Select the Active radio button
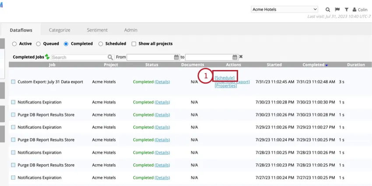The width and height of the screenshot is (372, 186). [14, 44]
